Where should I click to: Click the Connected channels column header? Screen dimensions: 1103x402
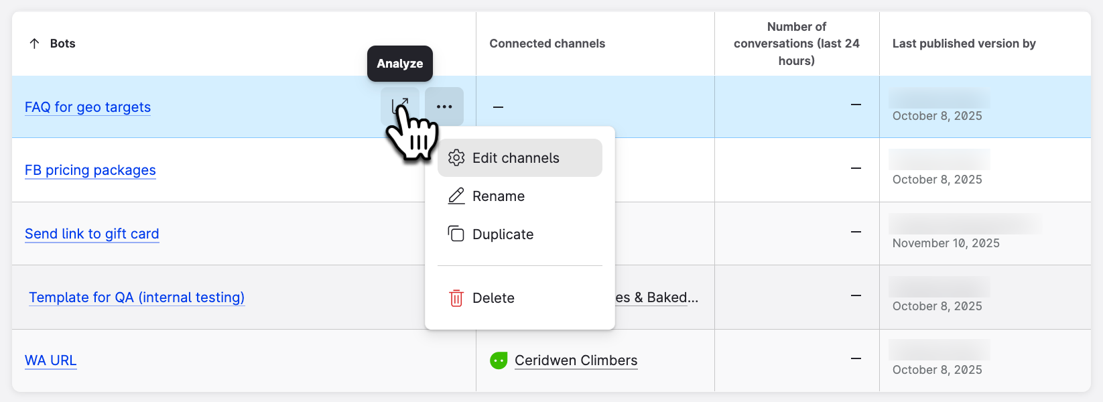(547, 44)
